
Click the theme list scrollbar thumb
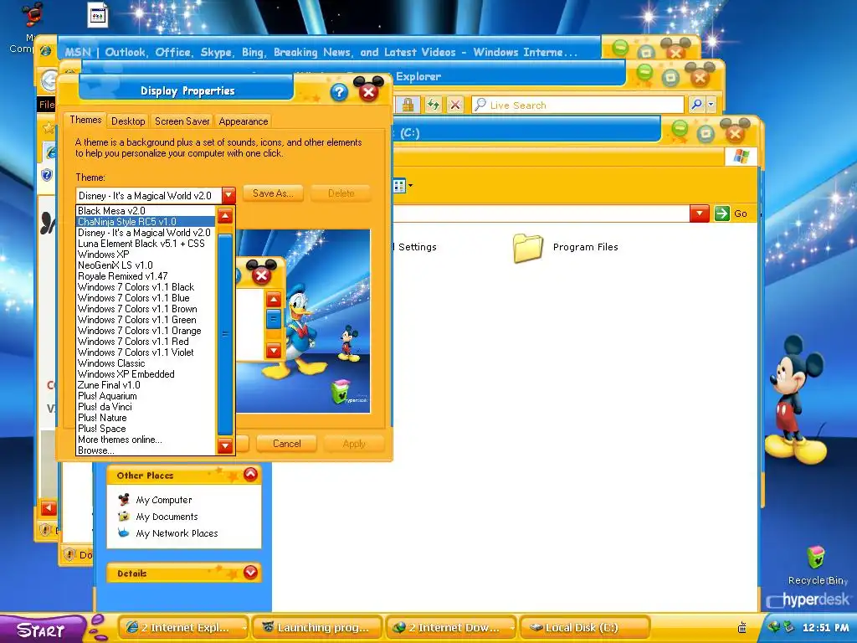[225, 333]
